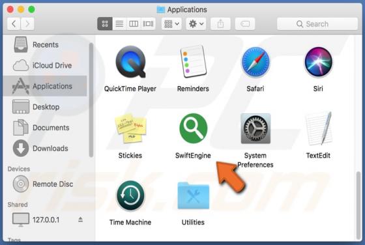Maximize the Finder window
365x245 pixels.
(x=32, y=9)
